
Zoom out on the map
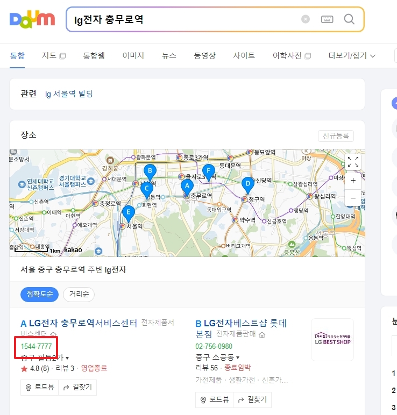(353, 198)
